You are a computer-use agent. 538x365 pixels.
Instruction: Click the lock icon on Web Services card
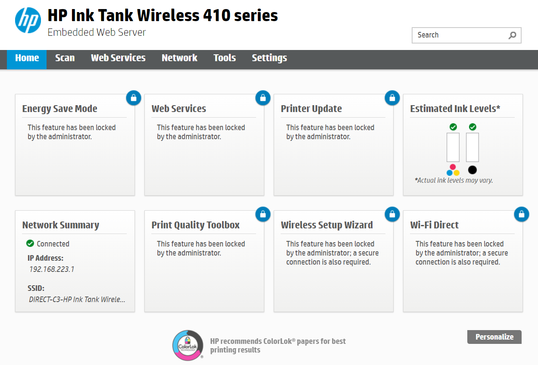click(263, 98)
